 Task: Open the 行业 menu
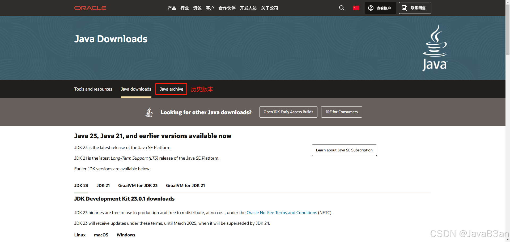tap(184, 8)
